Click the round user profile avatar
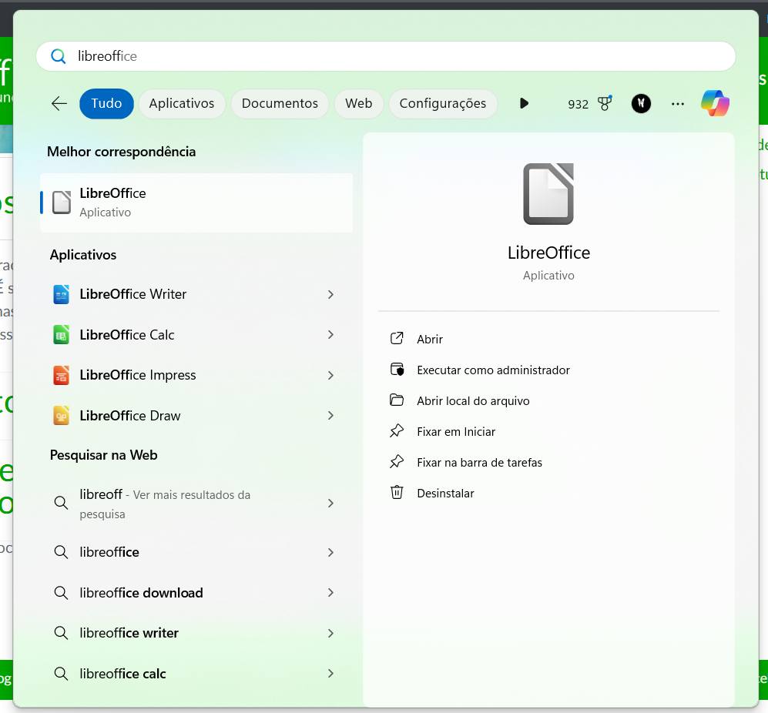The height and width of the screenshot is (713, 768). [x=641, y=103]
